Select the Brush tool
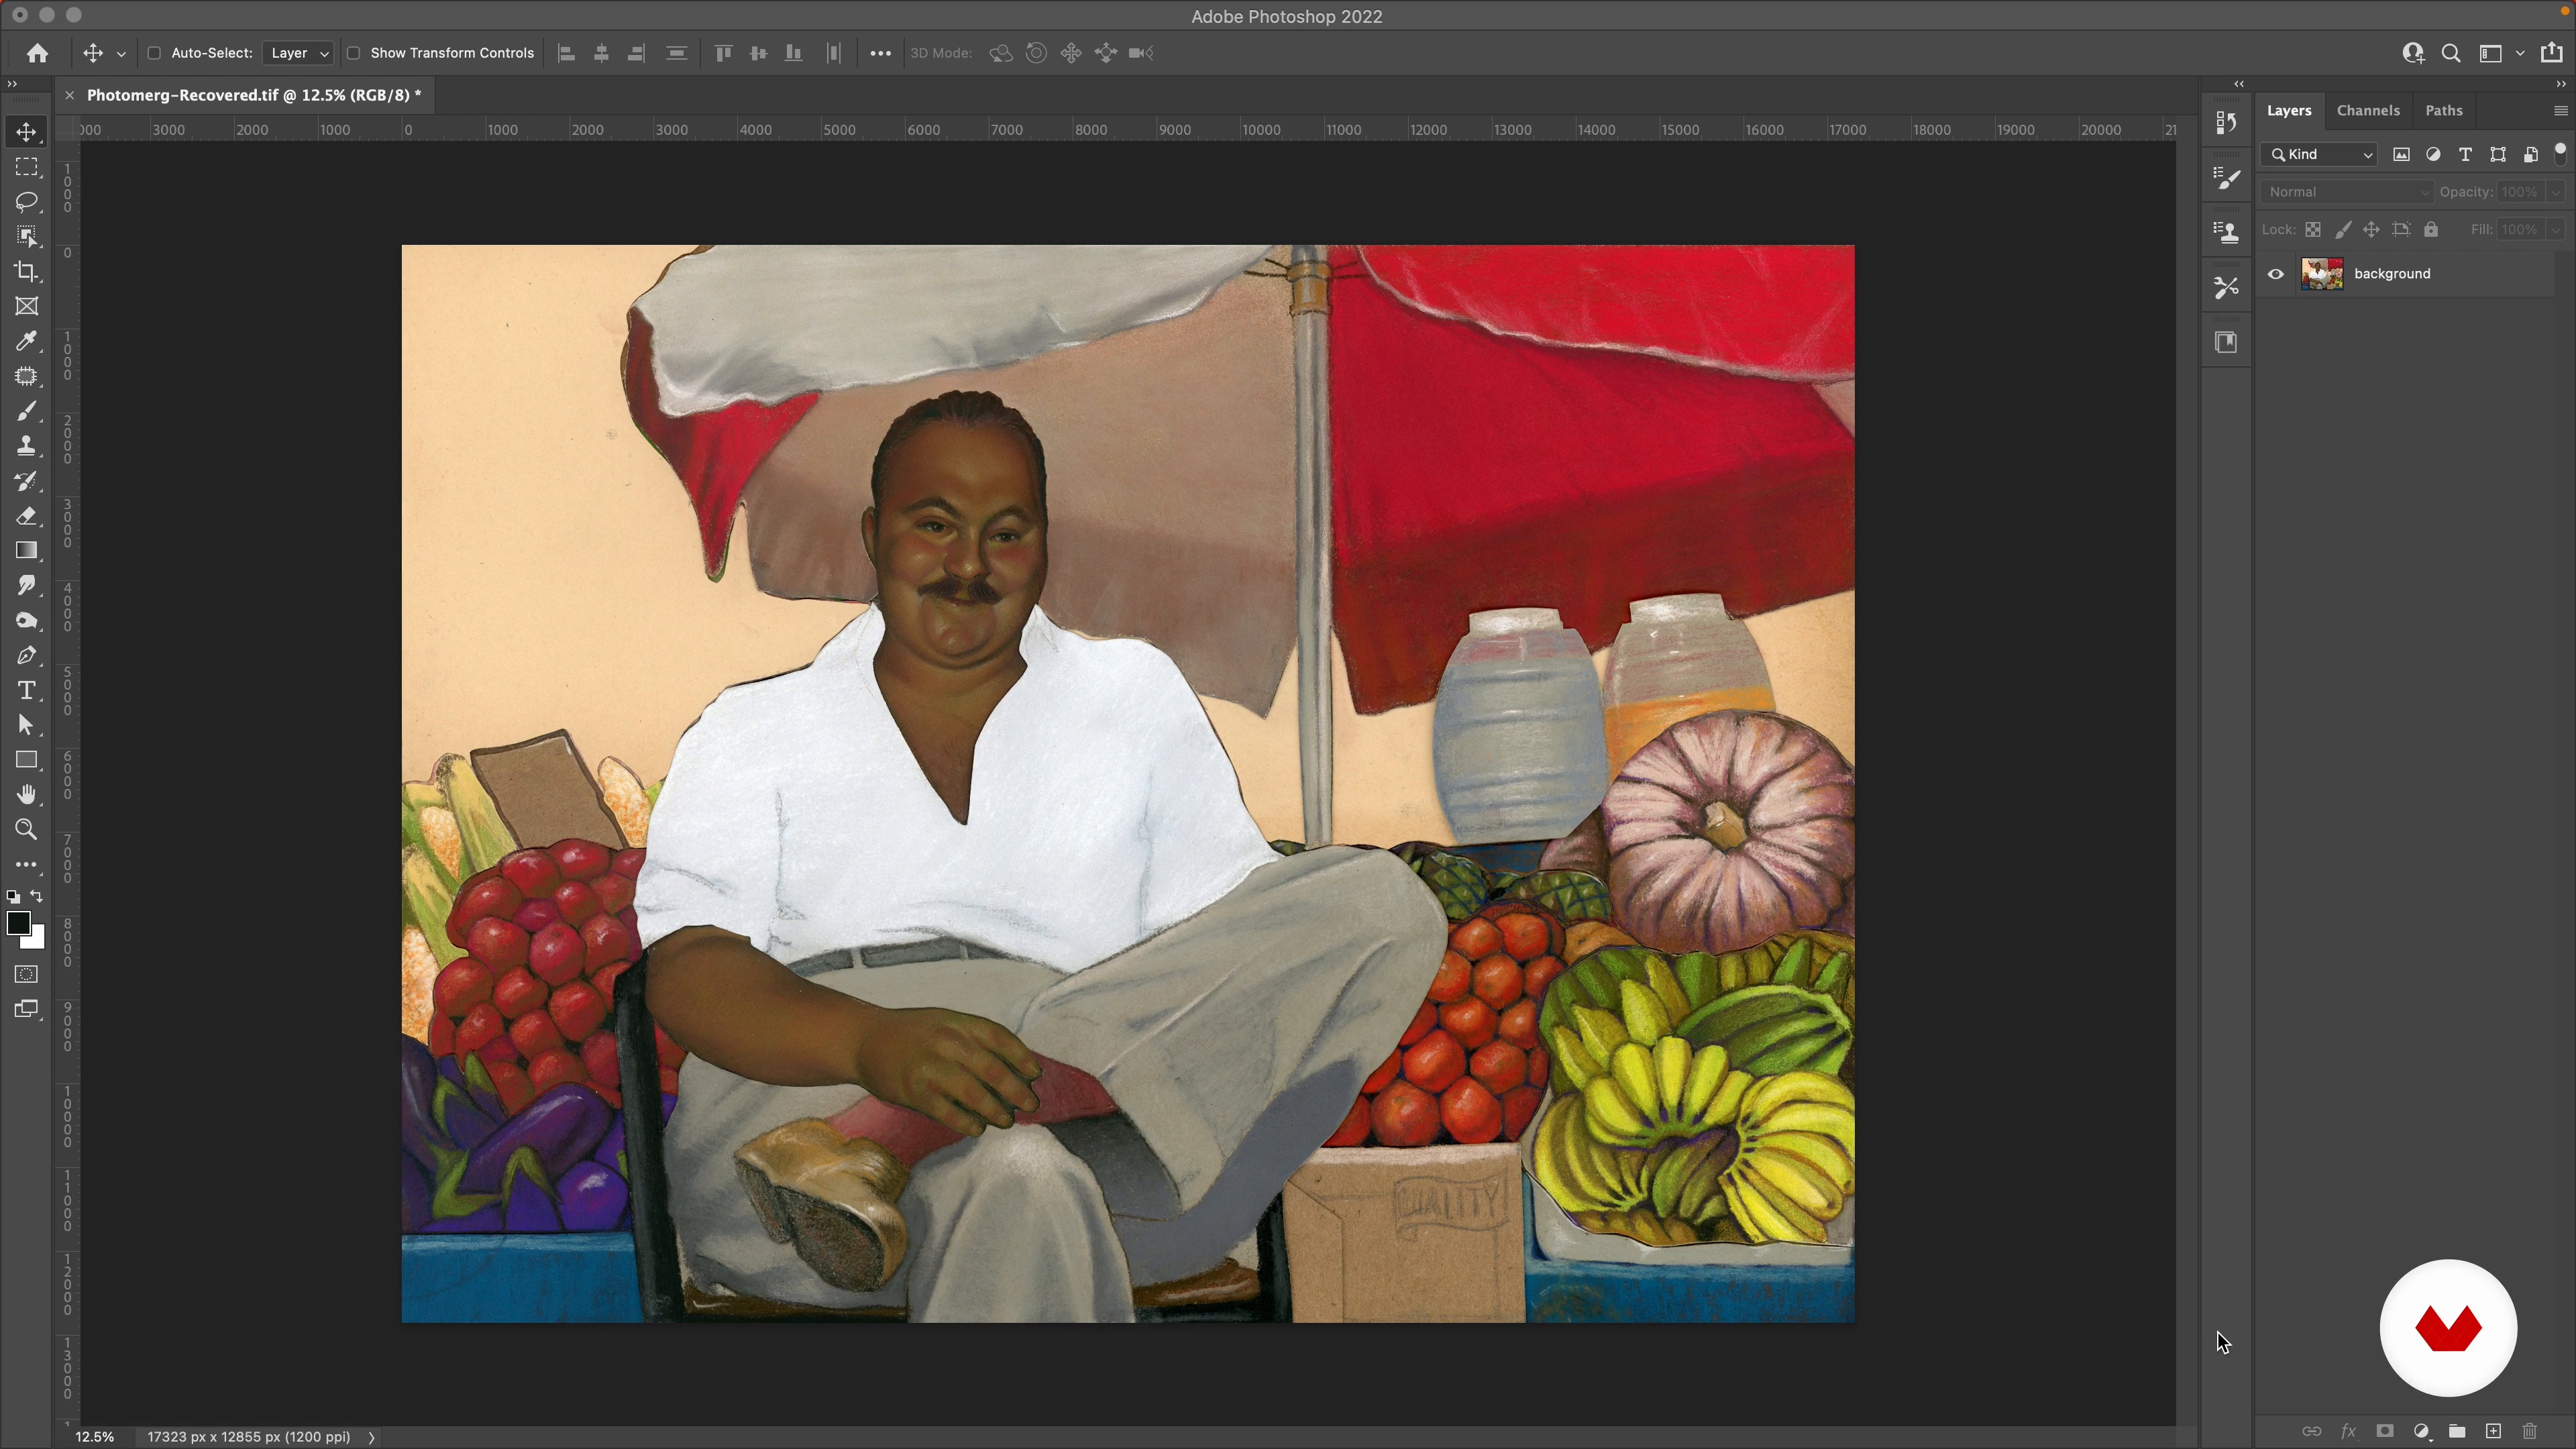 [27, 412]
